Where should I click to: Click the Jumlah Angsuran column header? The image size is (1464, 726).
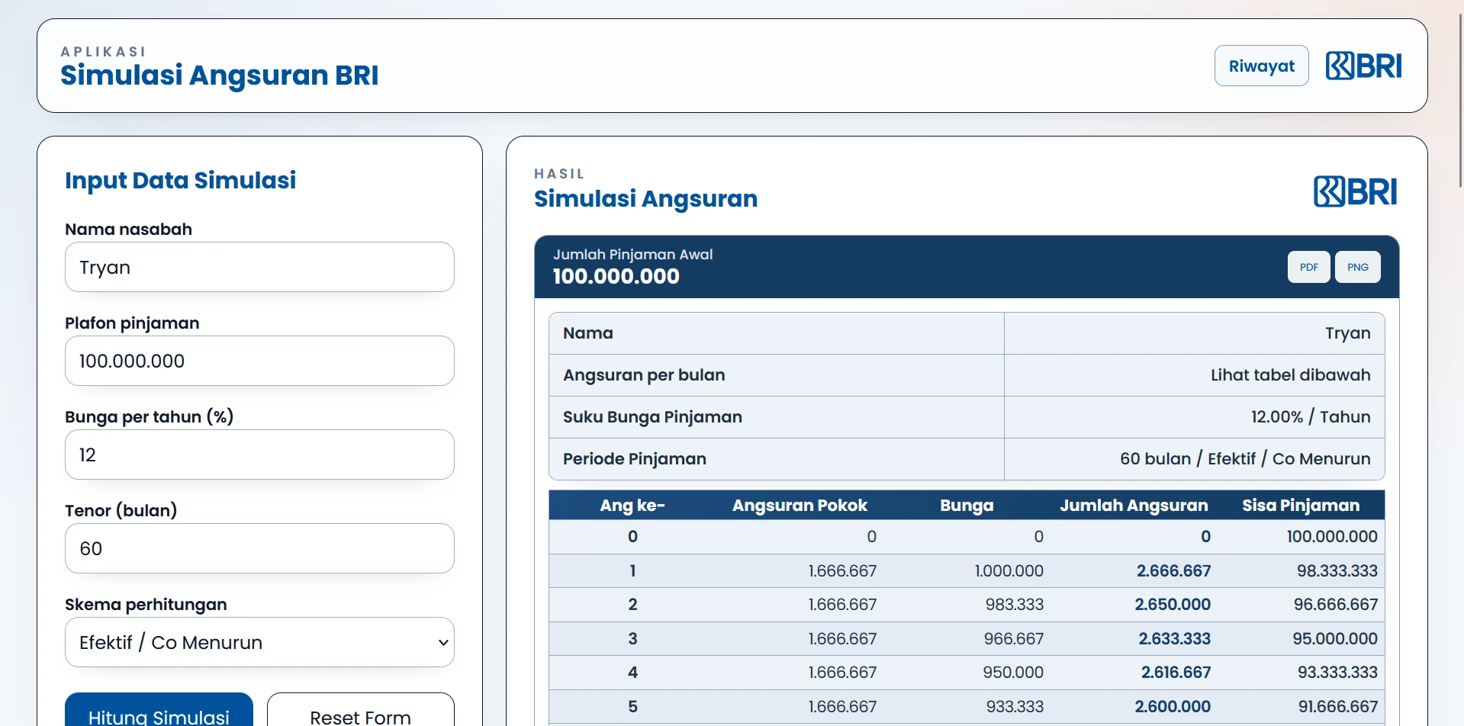(x=1133, y=505)
